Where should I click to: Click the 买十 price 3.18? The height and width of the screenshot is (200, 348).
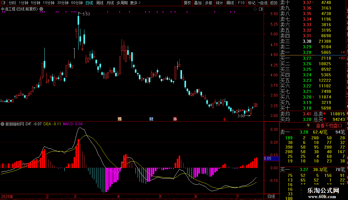coord(307,108)
